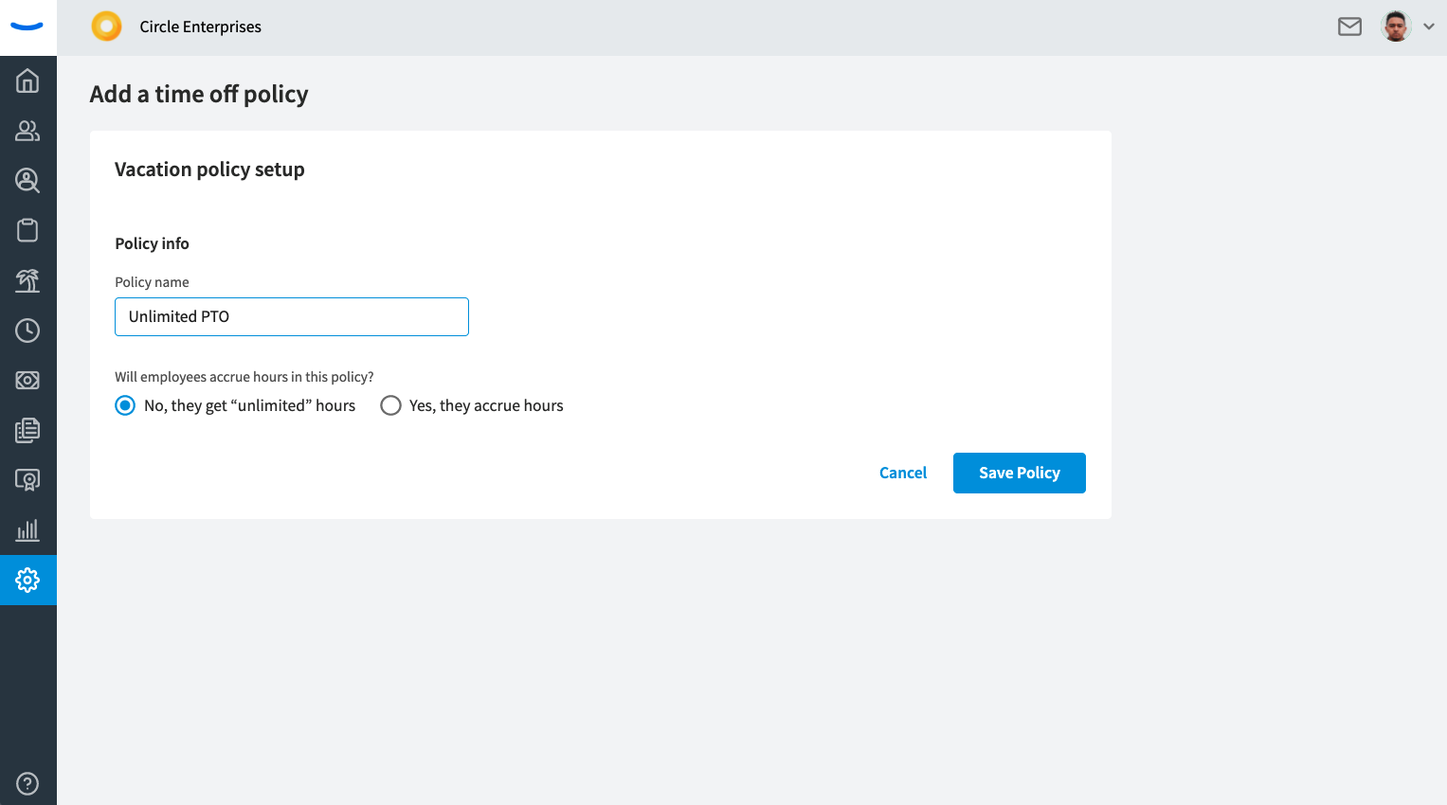Click the "Policy info" section label

152,243
